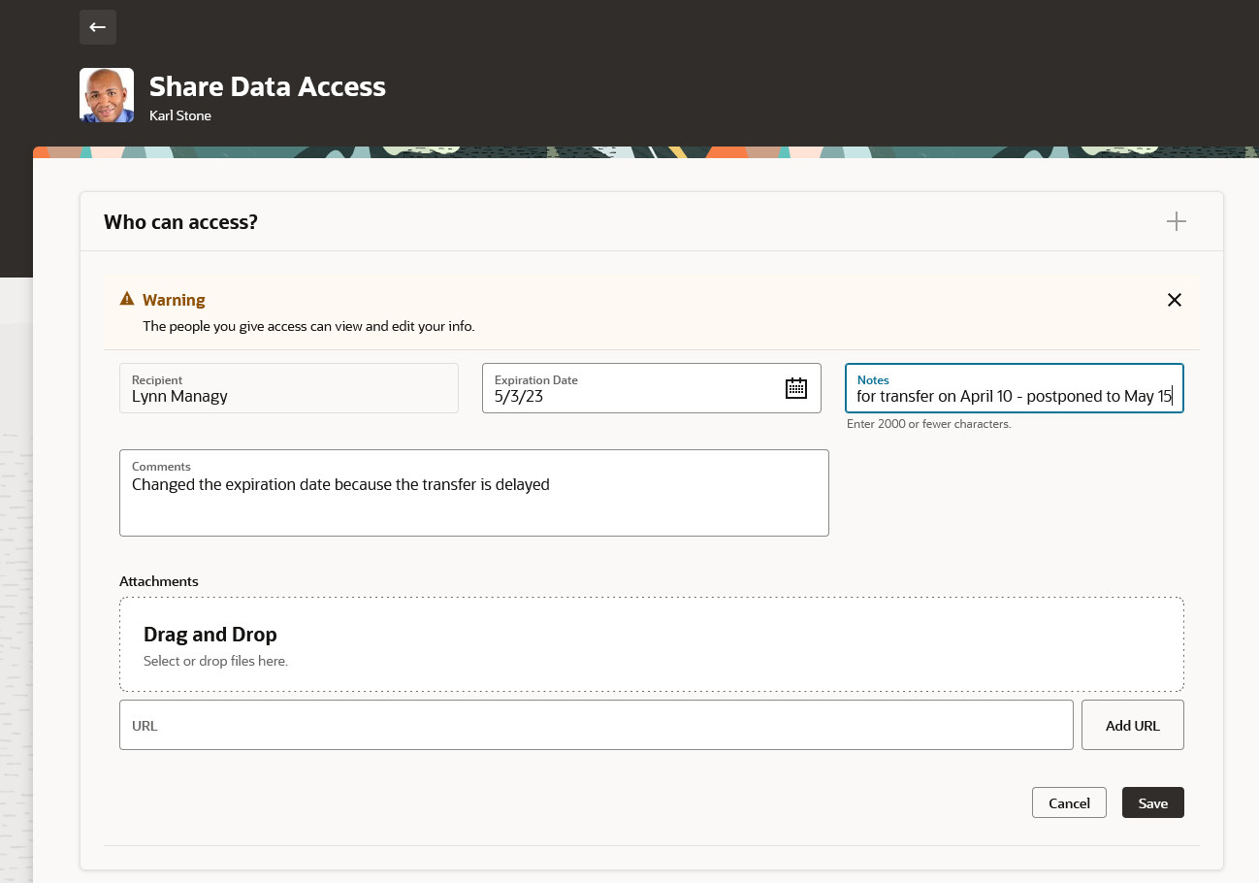Click the Share Data Access page title

(x=267, y=86)
